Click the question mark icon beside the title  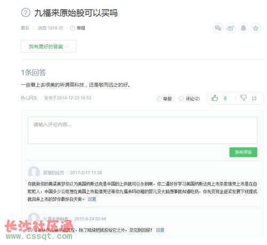(26, 13)
